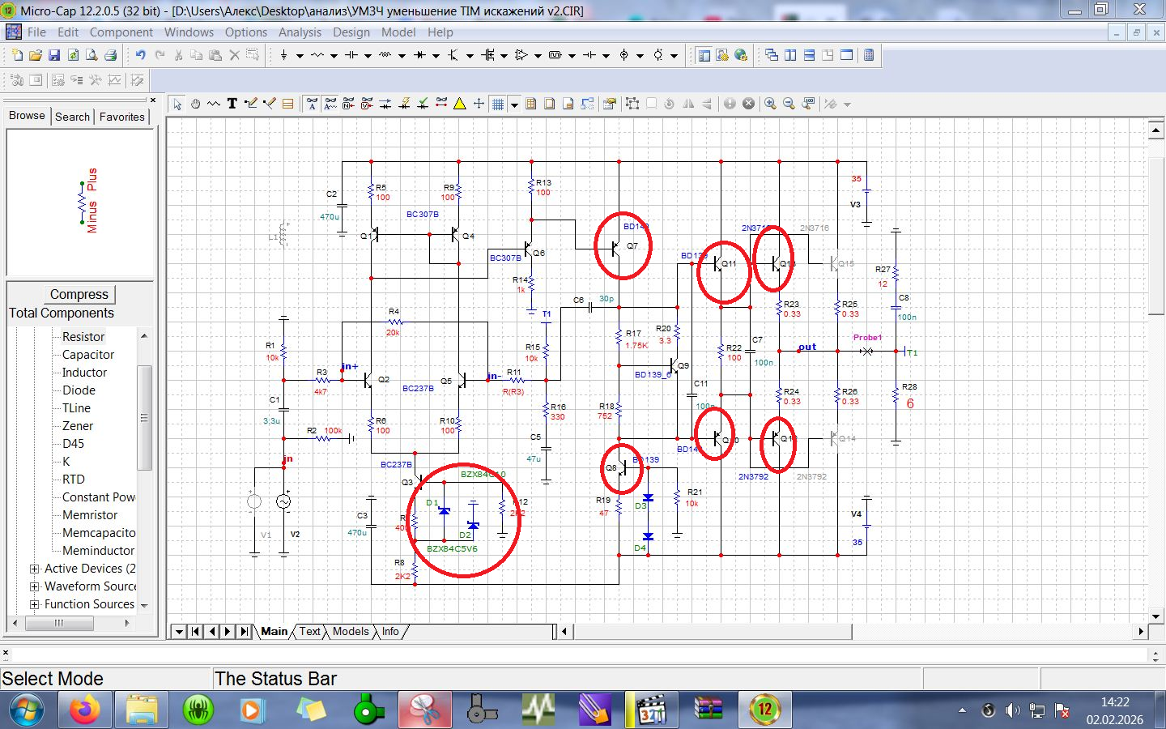Pick the MOSFET component tool
Screen dimensions: 1166x729
coord(487,55)
